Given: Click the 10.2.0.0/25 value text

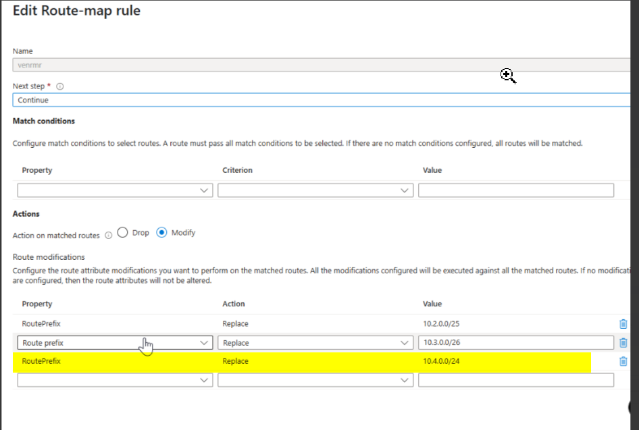Looking at the screenshot, I should click(x=441, y=324).
